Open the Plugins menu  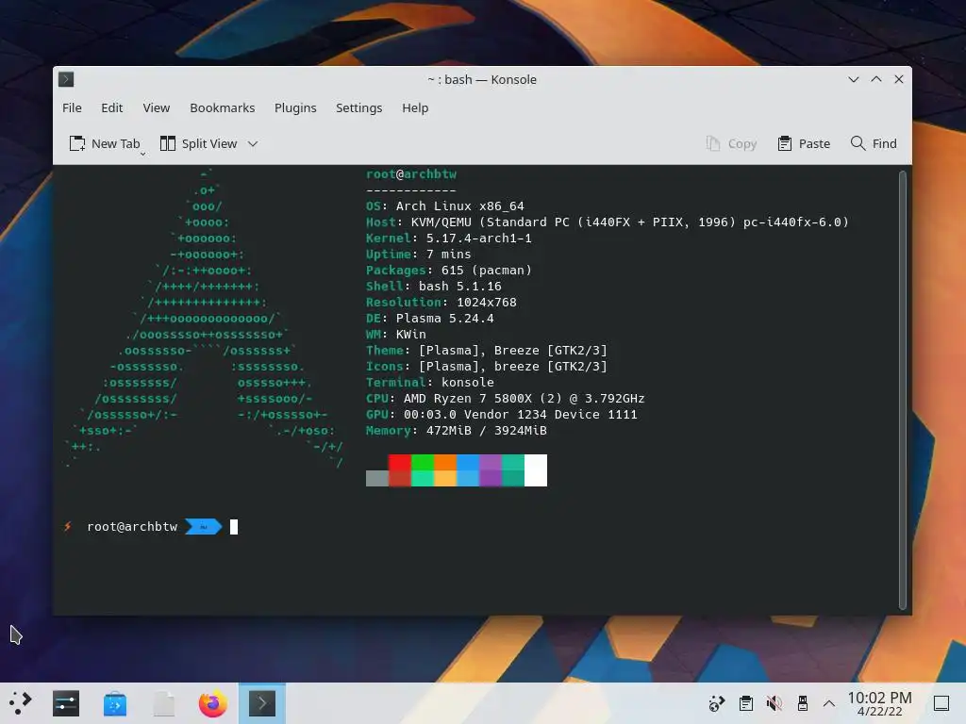(x=295, y=107)
